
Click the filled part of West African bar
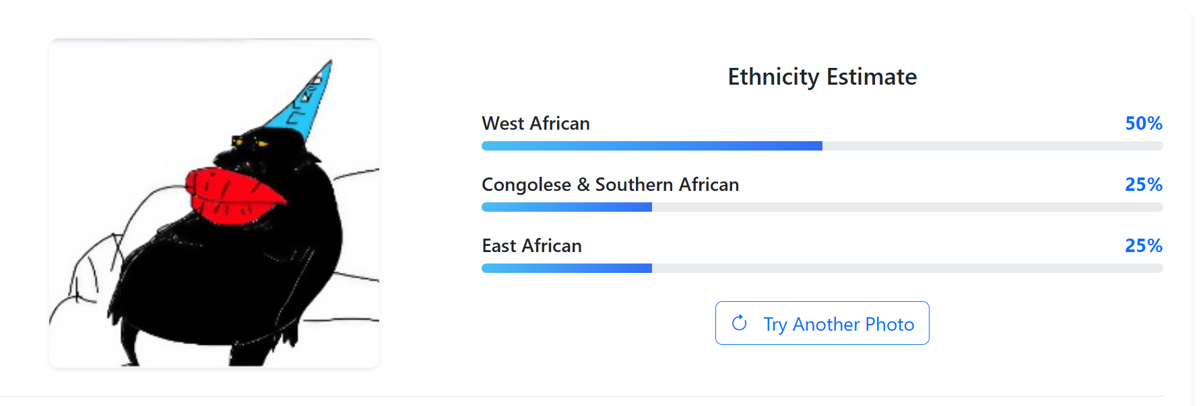(651, 146)
